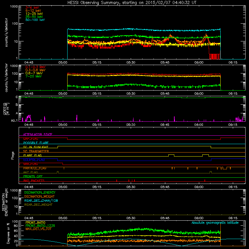This screenshot has height=249, width=249.
Task: Pick the SC_TRANSMITTER flag label
Action: click(x=36, y=151)
